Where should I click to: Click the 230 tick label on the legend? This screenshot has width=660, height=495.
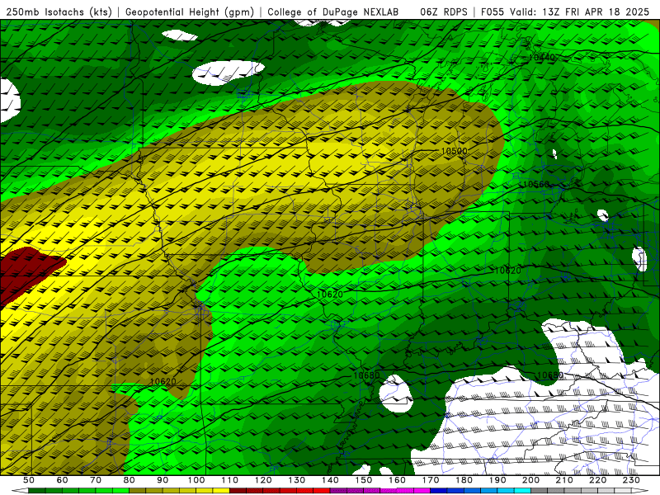tap(631, 480)
